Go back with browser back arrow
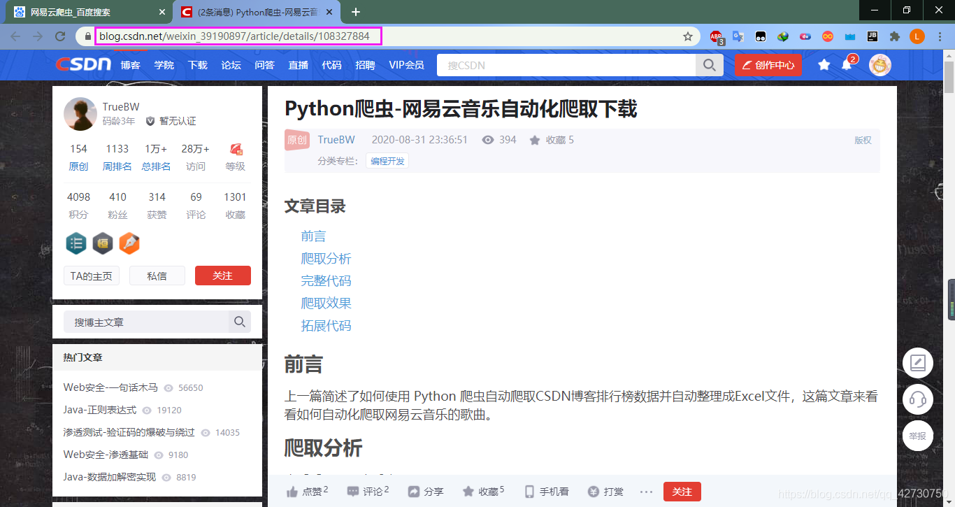The height and width of the screenshot is (507, 955). 15,36
